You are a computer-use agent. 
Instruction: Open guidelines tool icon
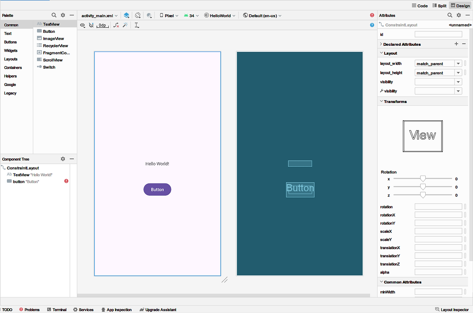(x=137, y=25)
